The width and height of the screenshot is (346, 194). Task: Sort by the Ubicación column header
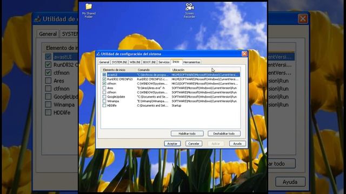[x=205, y=70]
